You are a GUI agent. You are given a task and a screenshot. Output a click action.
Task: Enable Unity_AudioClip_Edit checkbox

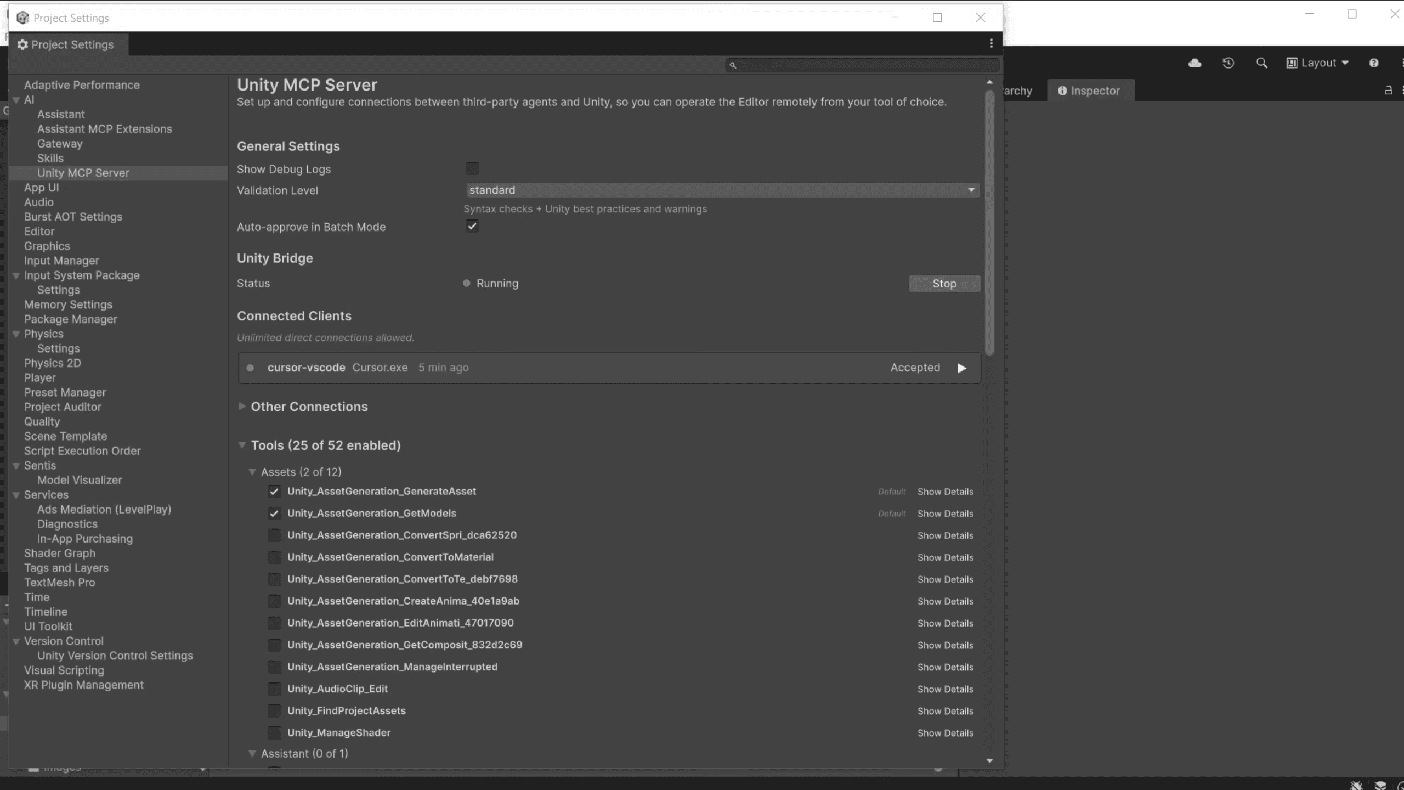point(274,689)
